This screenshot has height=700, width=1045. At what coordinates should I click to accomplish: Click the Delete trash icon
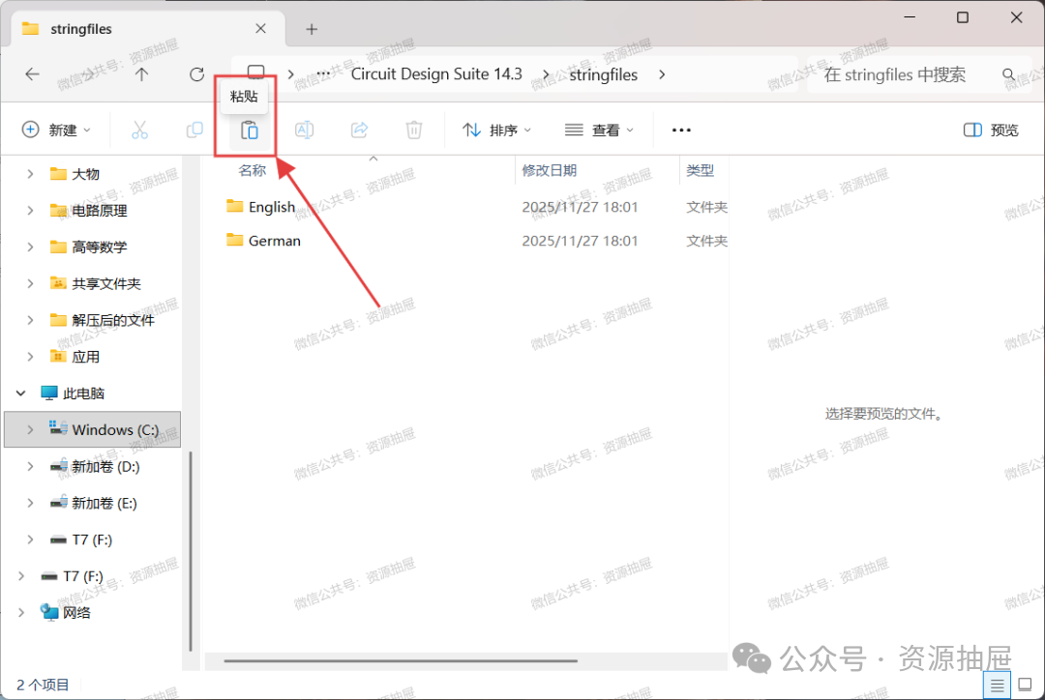tap(414, 130)
